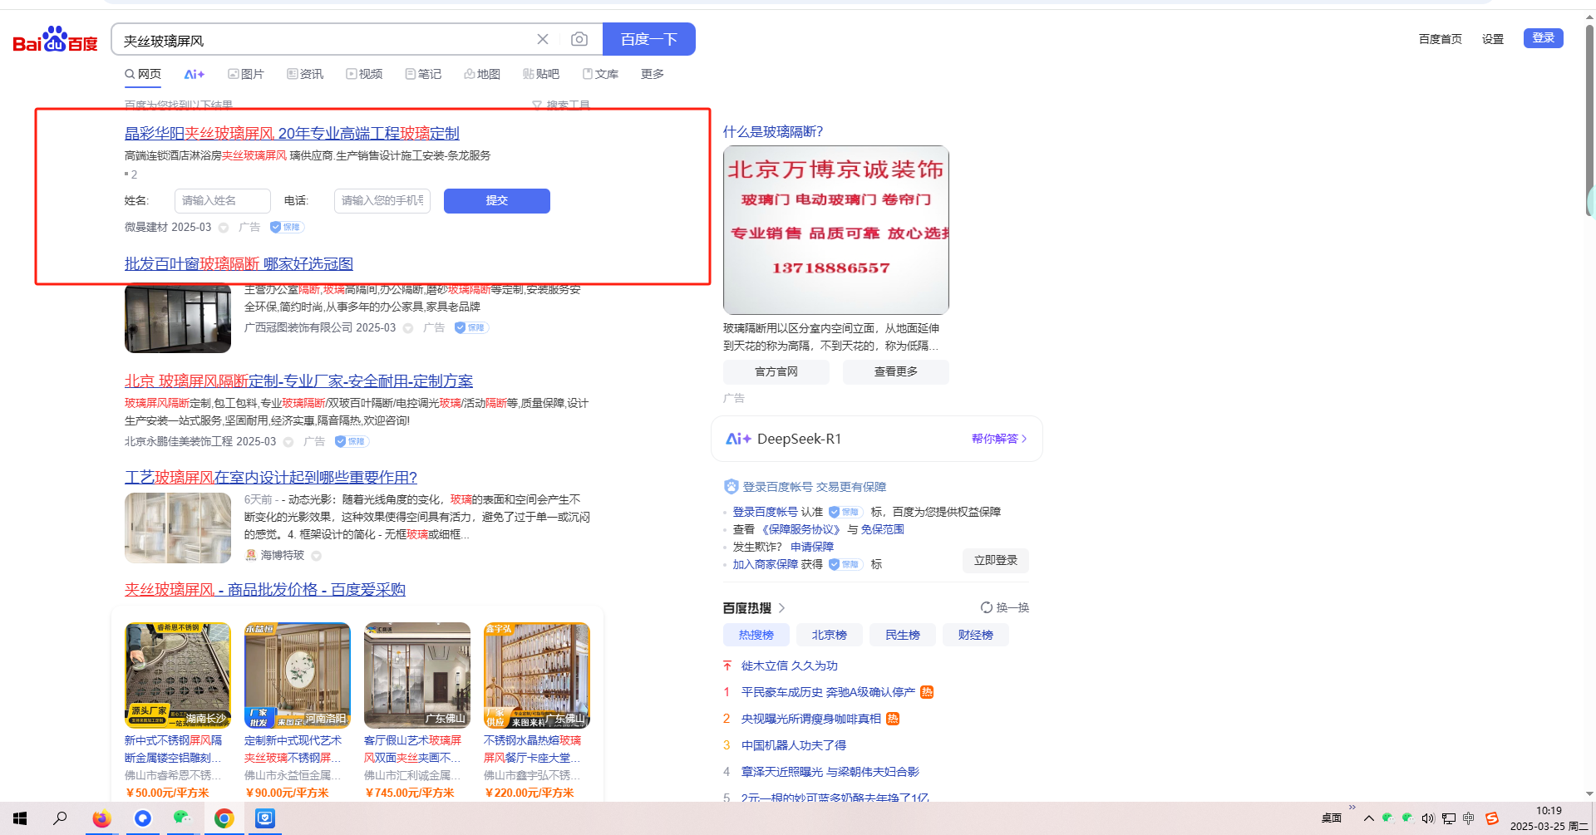Select the 北京榜 hot list tab

829,635
